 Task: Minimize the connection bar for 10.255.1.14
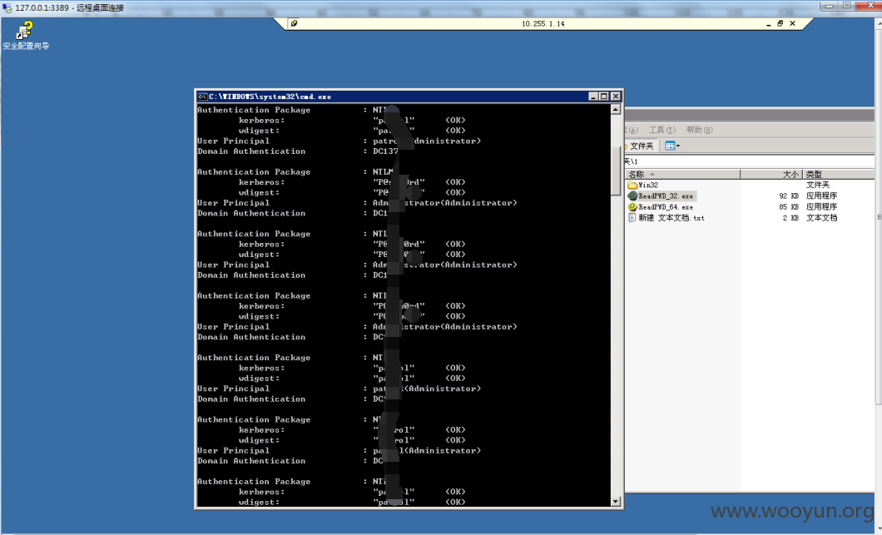coord(768,23)
